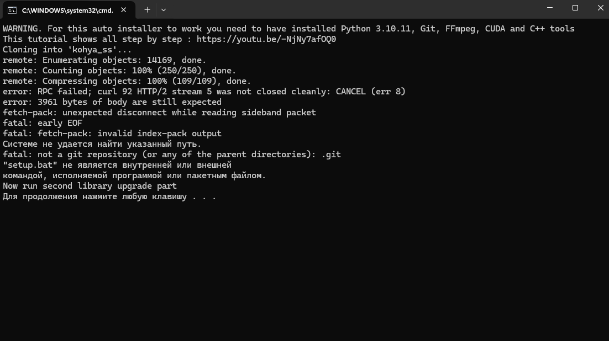This screenshot has height=341, width=609.
Task: Click the 'fetch-pack: unexpected disconnect' line
Action: click(x=159, y=113)
